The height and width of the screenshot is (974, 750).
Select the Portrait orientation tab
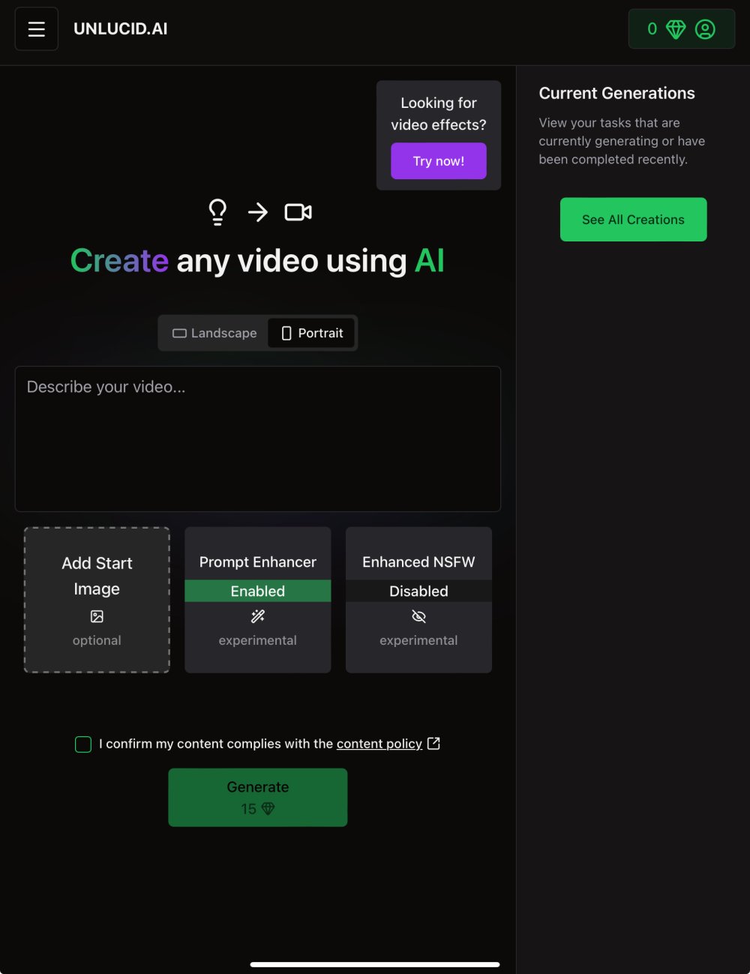pos(312,333)
